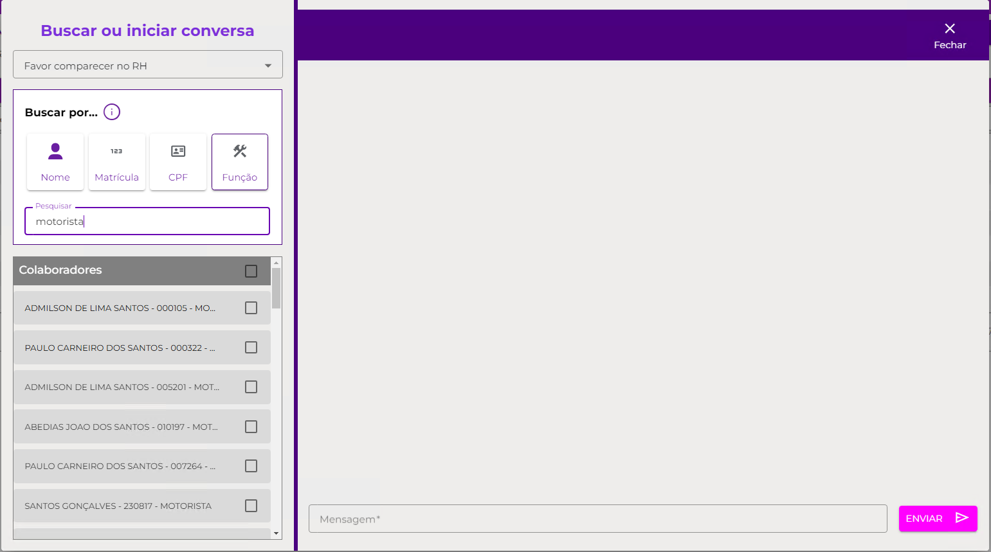The width and height of the screenshot is (991, 552).
Task: Click the info icon beside Buscar por
Action: click(112, 112)
